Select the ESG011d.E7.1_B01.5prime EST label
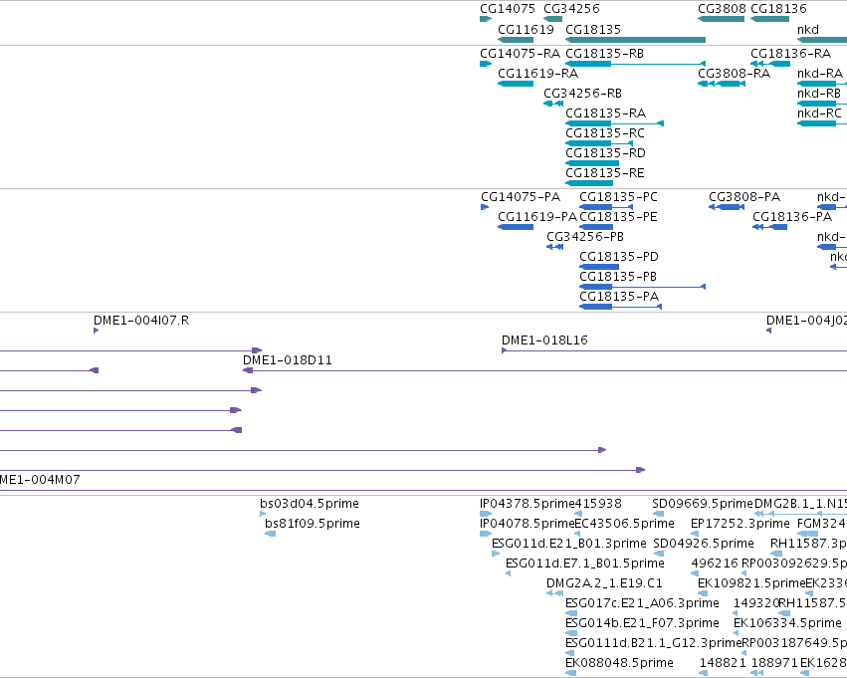Image resolution: width=847 pixels, height=678 pixels. pos(585,565)
